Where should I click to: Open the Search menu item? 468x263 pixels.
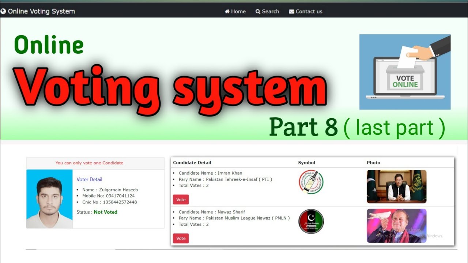tap(267, 11)
